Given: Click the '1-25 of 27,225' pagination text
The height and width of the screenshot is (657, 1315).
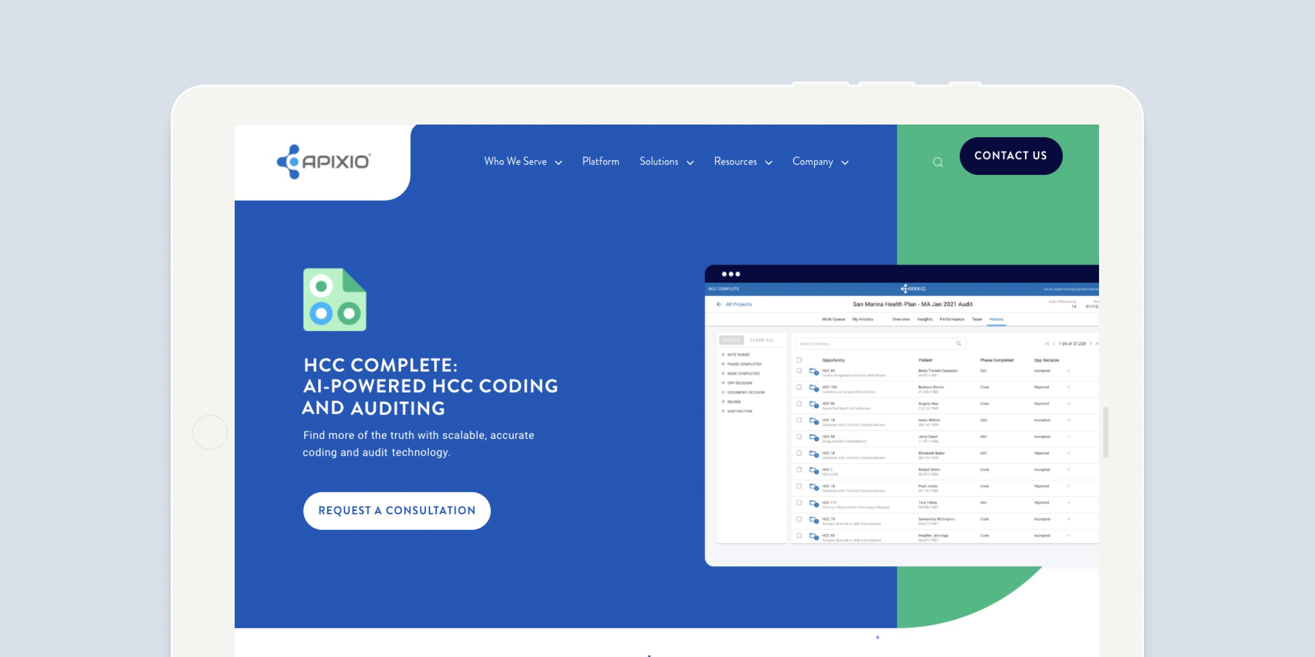Looking at the screenshot, I should (x=1072, y=344).
